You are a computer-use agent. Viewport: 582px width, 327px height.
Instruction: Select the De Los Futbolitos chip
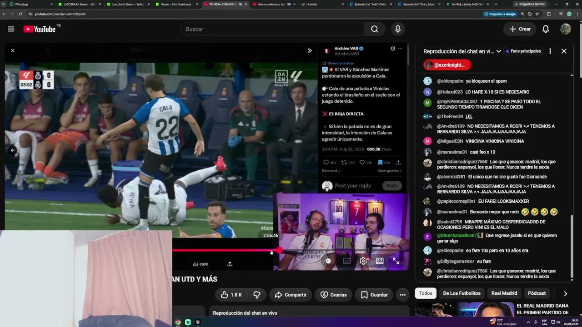pyautogui.click(x=462, y=293)
